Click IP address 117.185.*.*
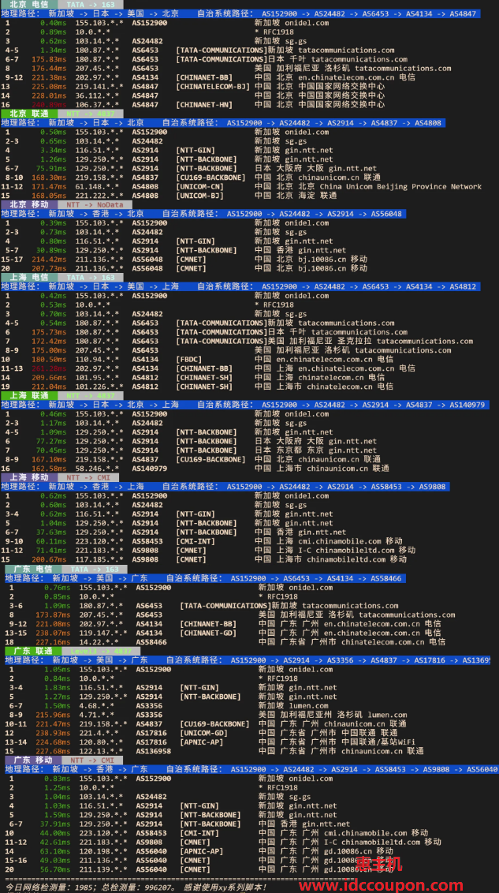 click(99, 560)
